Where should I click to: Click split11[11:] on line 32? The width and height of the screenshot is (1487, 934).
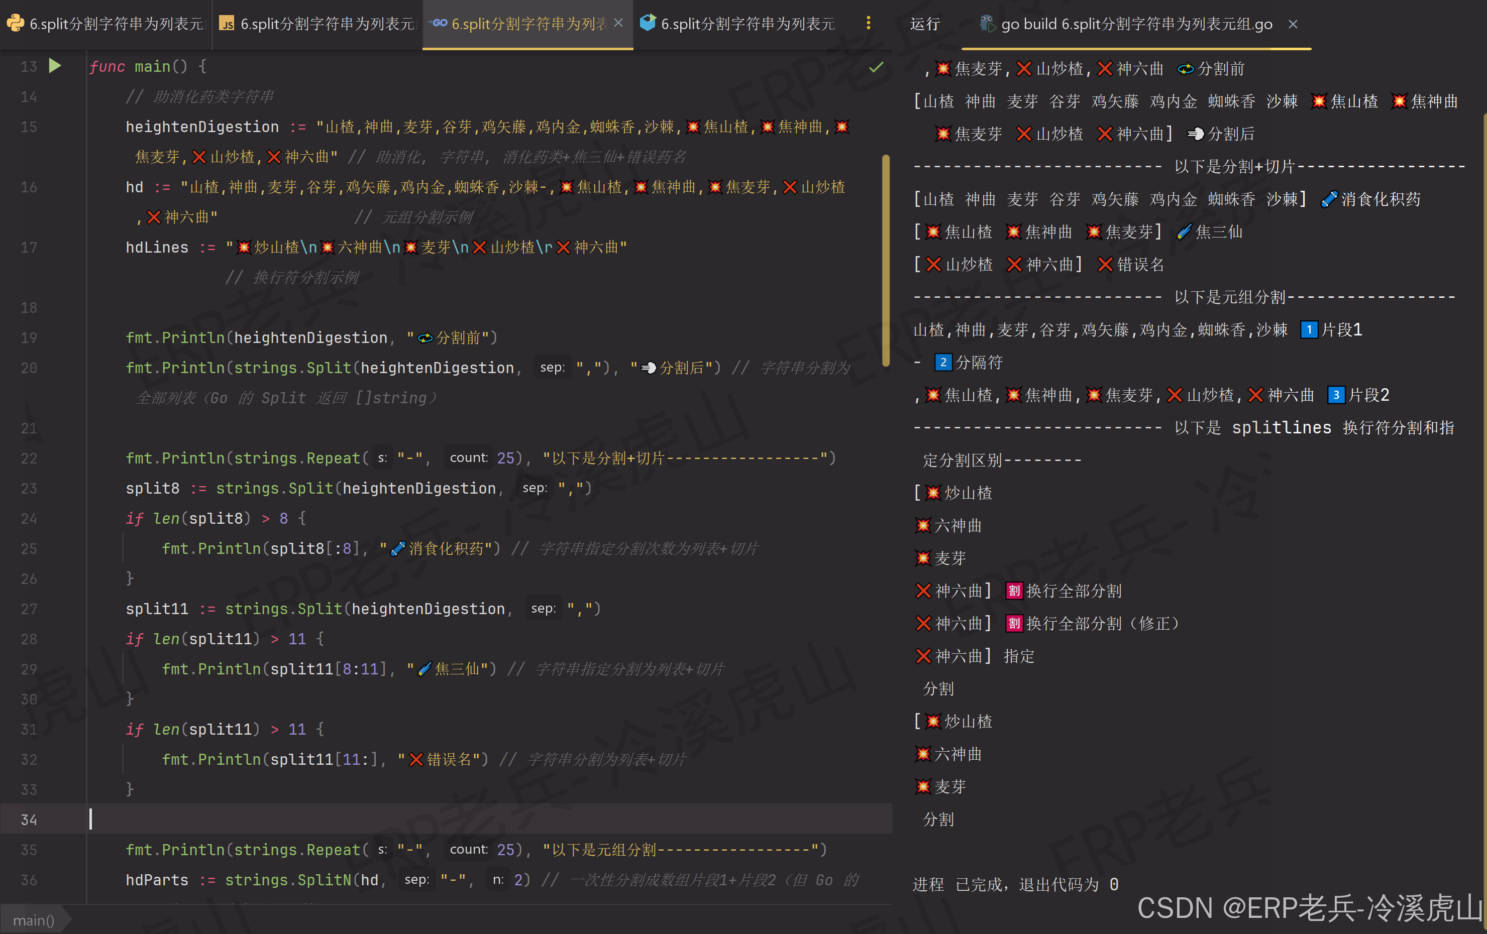coord(324,759)
